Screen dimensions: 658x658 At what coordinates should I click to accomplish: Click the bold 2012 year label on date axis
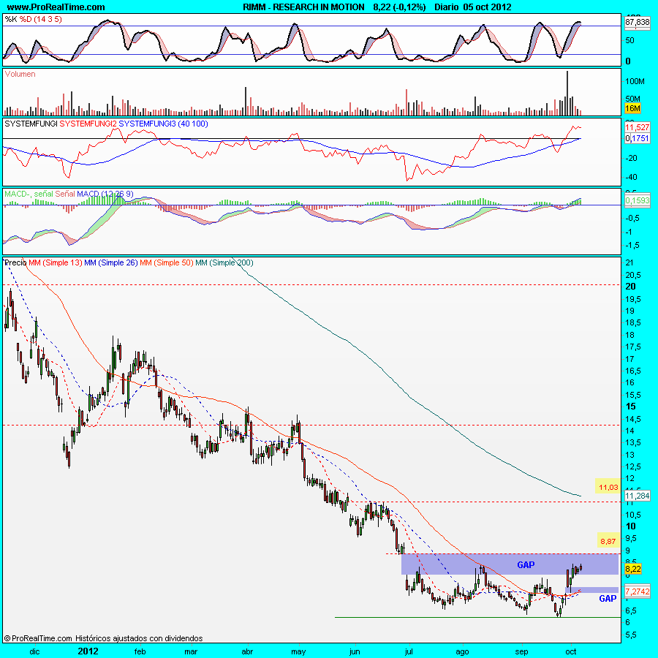[88, 651]
